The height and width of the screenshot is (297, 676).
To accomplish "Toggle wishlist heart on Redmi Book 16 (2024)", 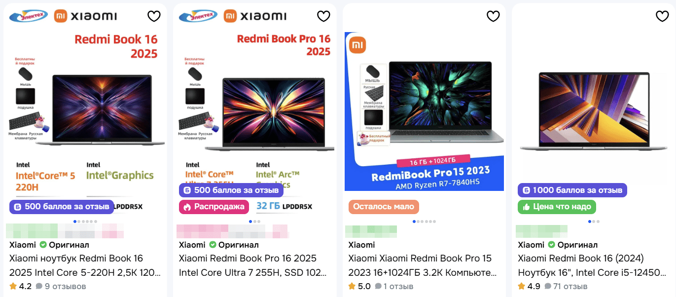I will tap(662, 16).
